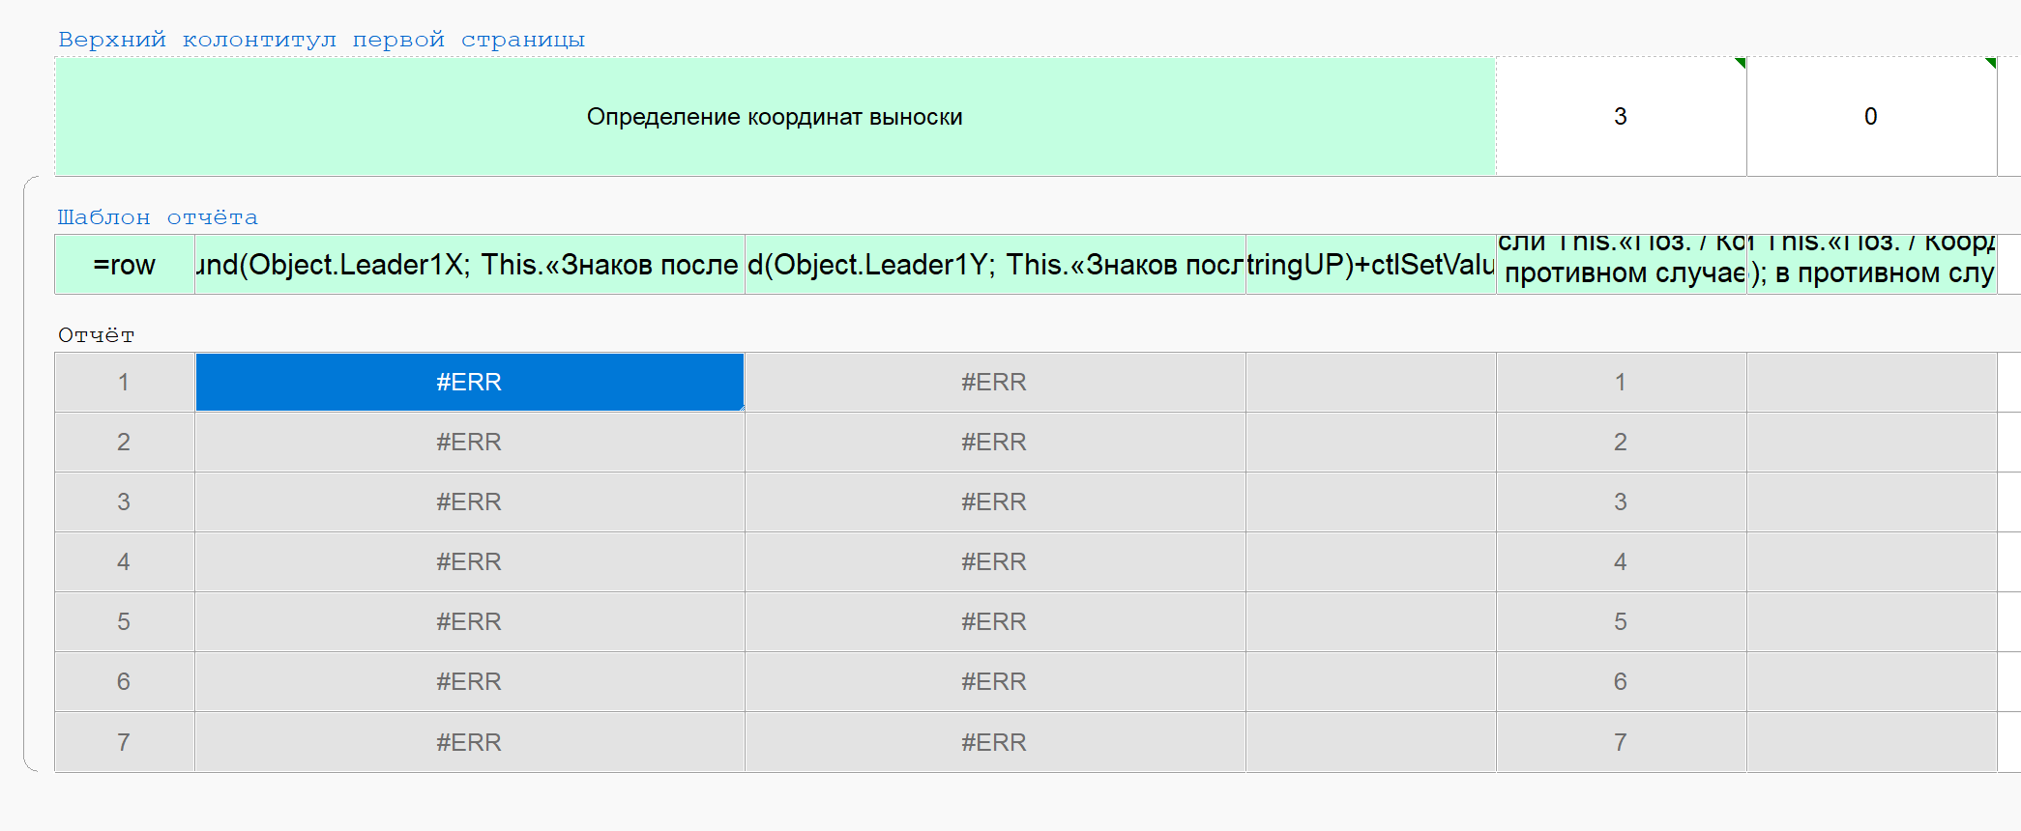Open the Object.Leader1X formula template cell
The height and width of the screenshot is (831, 2021).
pos(469,265)
